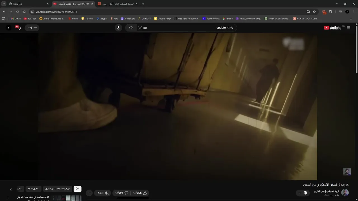Install app icon in address bar
Screen dimensions: 358x201
(308, 12)
